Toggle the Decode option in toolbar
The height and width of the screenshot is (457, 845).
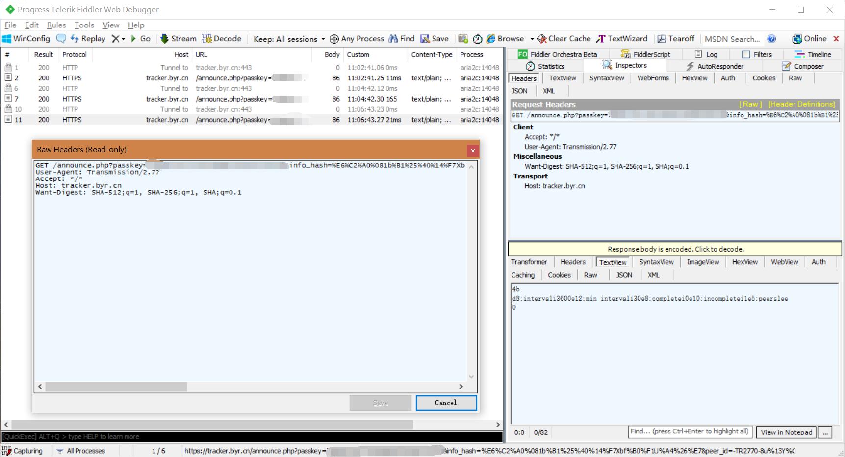[222, 39]
